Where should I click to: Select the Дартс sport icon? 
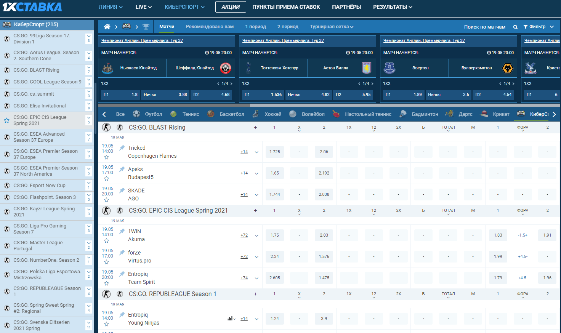point(450,114)
